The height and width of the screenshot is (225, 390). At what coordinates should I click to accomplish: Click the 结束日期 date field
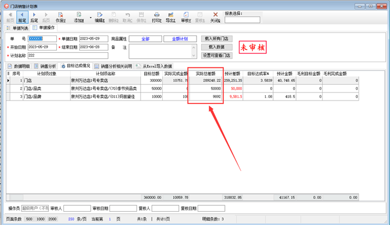click(94, 47)
